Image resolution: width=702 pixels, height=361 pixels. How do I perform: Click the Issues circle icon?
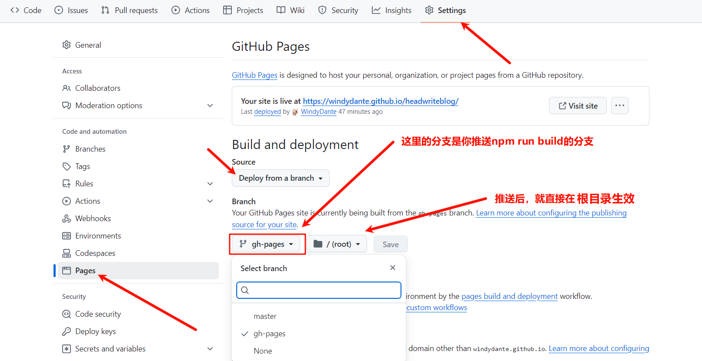59,10
